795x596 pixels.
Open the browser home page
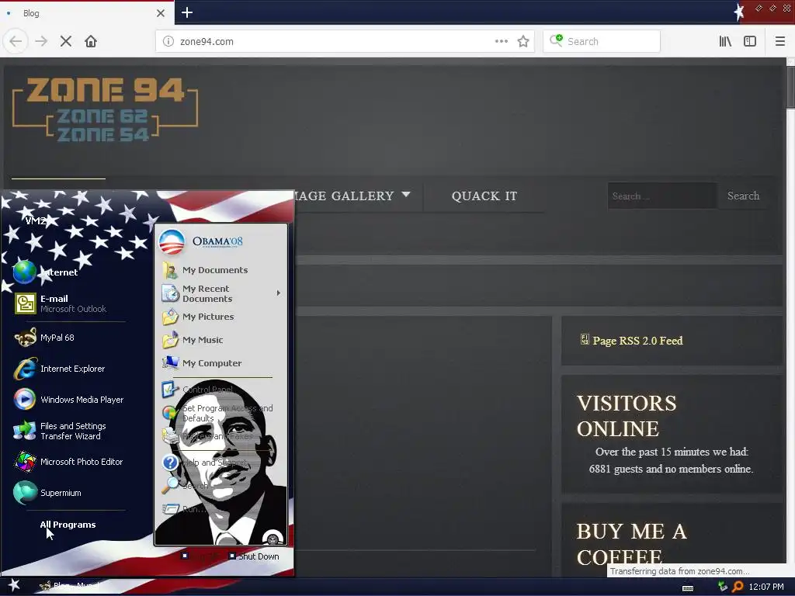(x=91, y=41)
